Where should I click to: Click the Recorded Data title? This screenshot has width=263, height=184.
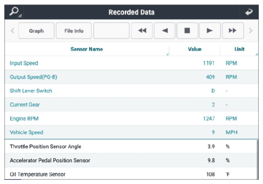click(131, 12)
